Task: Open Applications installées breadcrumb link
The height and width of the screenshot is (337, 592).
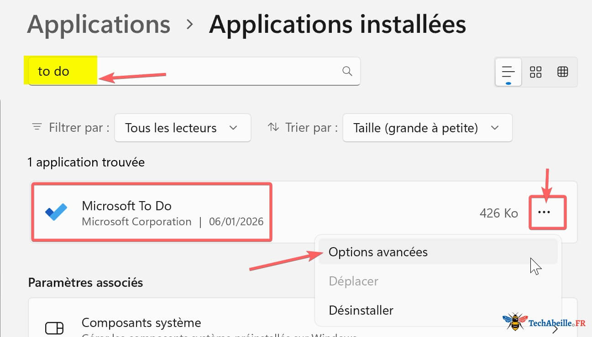Action: click(x=337, y=24)
